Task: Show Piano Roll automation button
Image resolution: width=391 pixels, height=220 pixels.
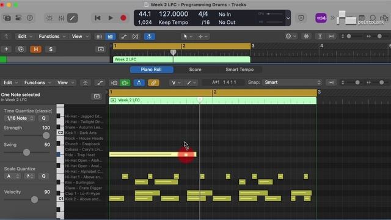Action: coord(100,83)
